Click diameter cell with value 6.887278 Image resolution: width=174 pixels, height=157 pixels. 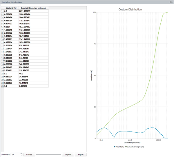tap(33, 86)
